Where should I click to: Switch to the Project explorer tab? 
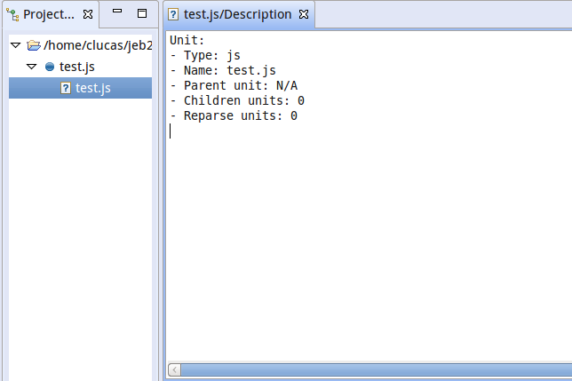tap(49, 14)
